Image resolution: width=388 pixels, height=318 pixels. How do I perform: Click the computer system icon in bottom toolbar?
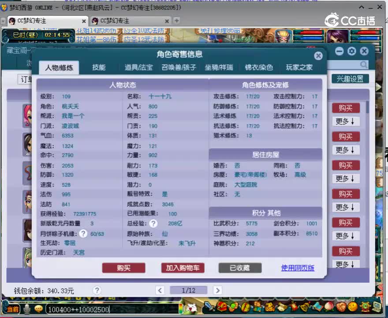coord(377,307)
